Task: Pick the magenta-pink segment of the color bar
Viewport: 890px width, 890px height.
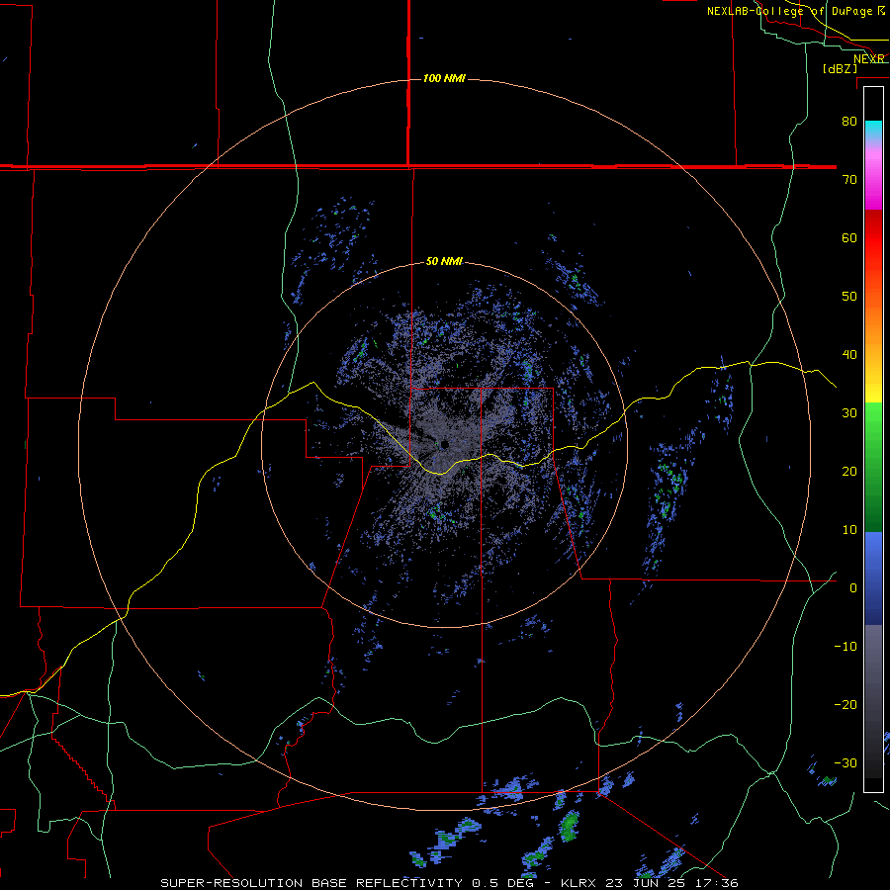Action: (873, 182)
